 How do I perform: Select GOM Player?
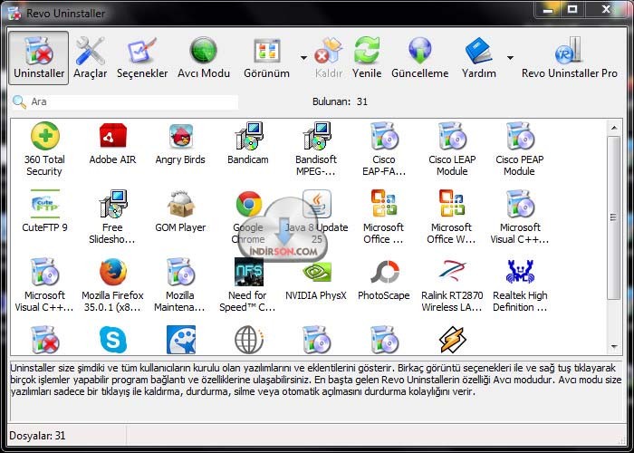pyautogui.click(x=180, y=211)
